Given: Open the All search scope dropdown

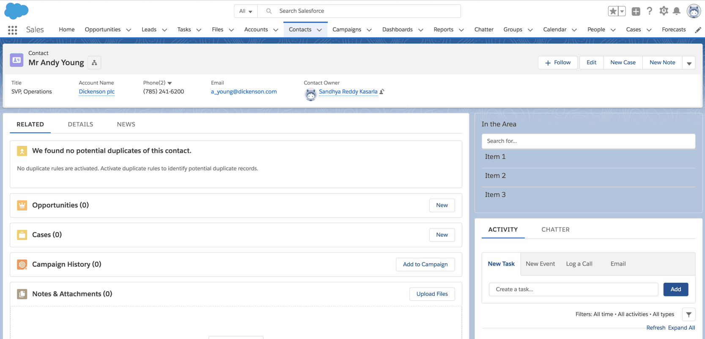Looking at the screenshot, I should 246,11.
